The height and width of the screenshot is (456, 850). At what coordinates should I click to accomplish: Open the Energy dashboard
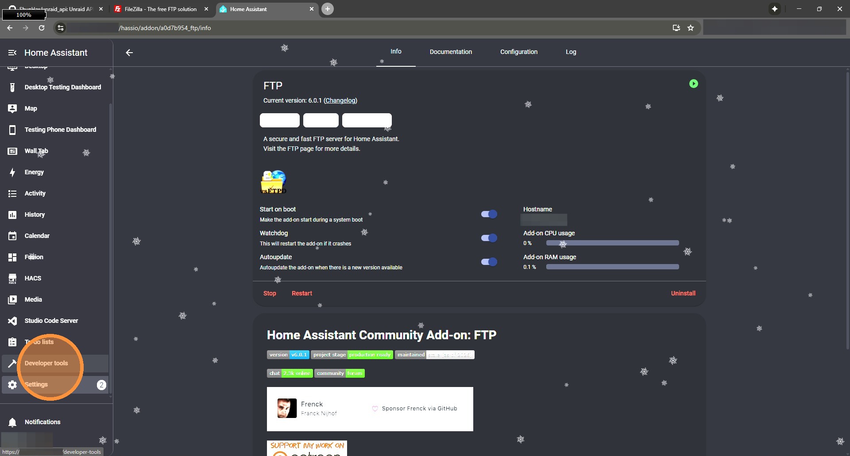click(55, 172)
